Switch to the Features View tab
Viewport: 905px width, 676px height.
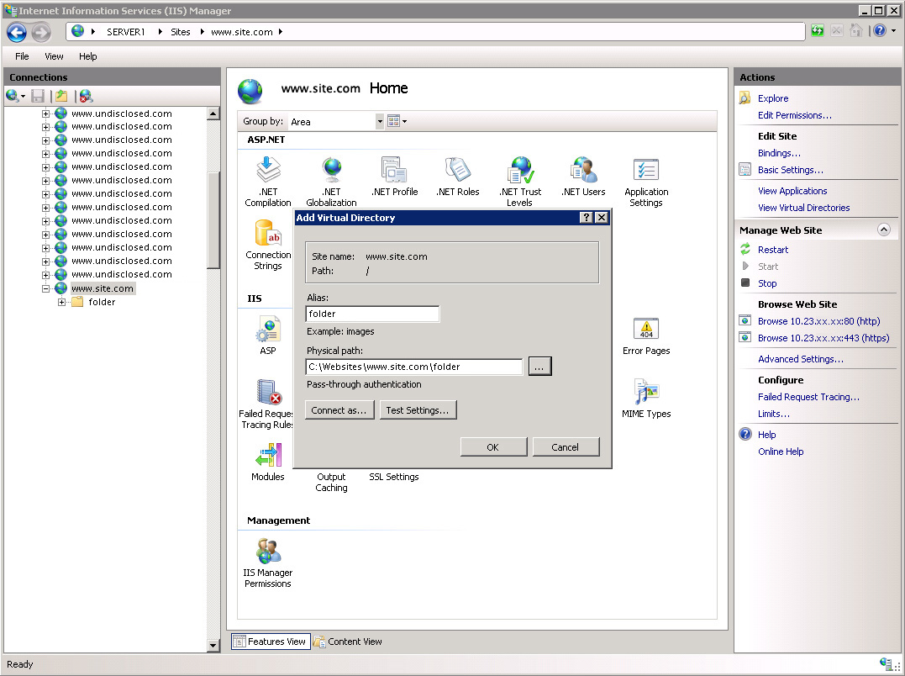tap(271, 642)
